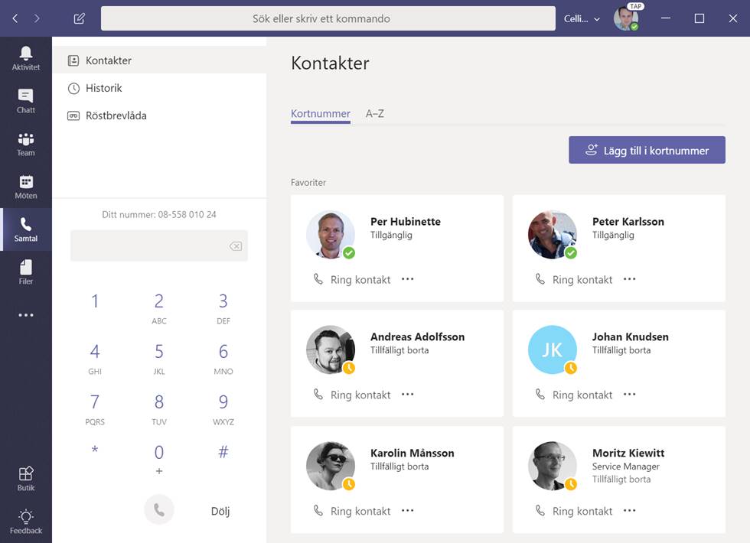Expand more apps ellipsis in sidebar
This screenshot has width=750, height=543.
(26, 315)
